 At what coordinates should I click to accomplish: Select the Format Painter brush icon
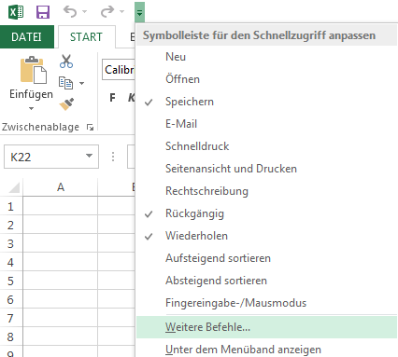click(x=66, y=104)
